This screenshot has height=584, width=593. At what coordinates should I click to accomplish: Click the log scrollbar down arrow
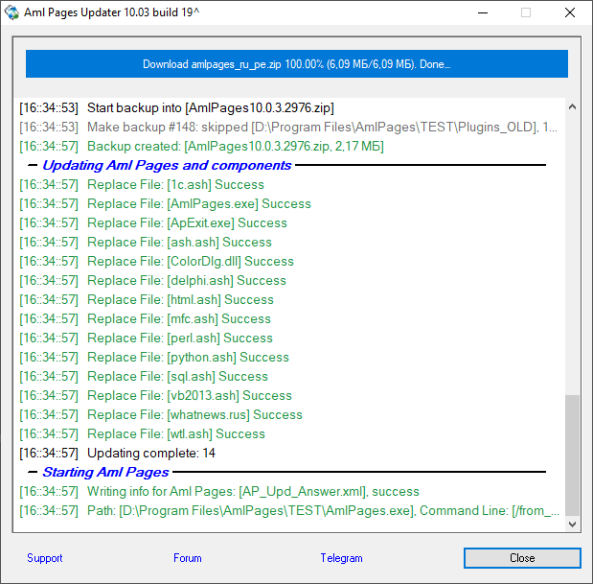click(572, 525)
